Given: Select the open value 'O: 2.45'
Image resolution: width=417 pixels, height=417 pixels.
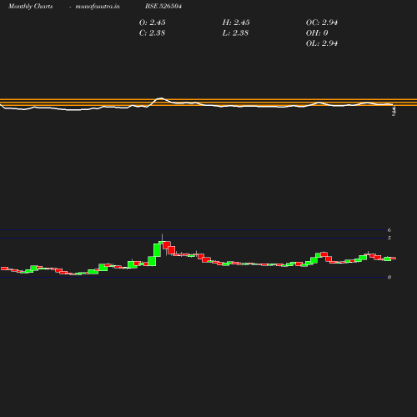Looking at the screenshot, I should (x=152, y=23).
